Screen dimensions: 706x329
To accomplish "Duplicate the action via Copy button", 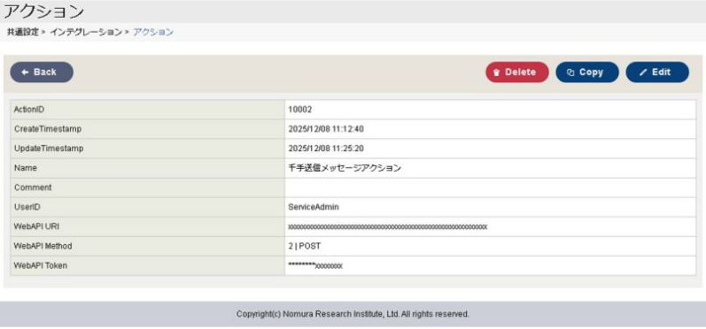I will pos(587,73).
